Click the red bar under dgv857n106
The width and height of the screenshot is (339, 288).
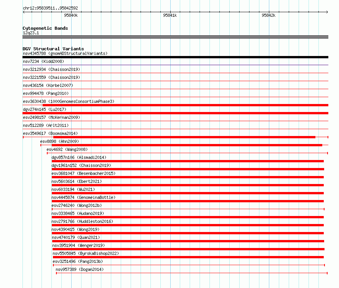188,161
